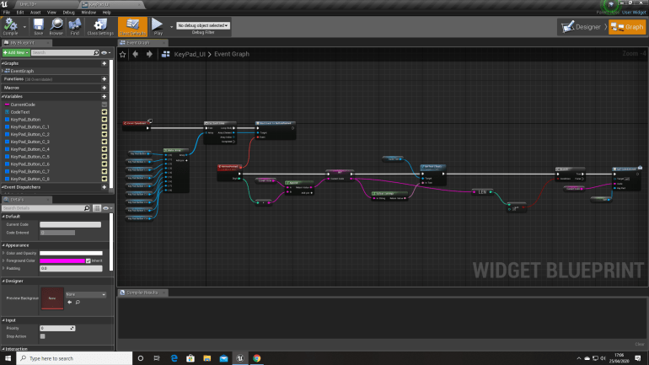649x365 pixels.
Task: Switch to Designer mode
Action: 582,27
